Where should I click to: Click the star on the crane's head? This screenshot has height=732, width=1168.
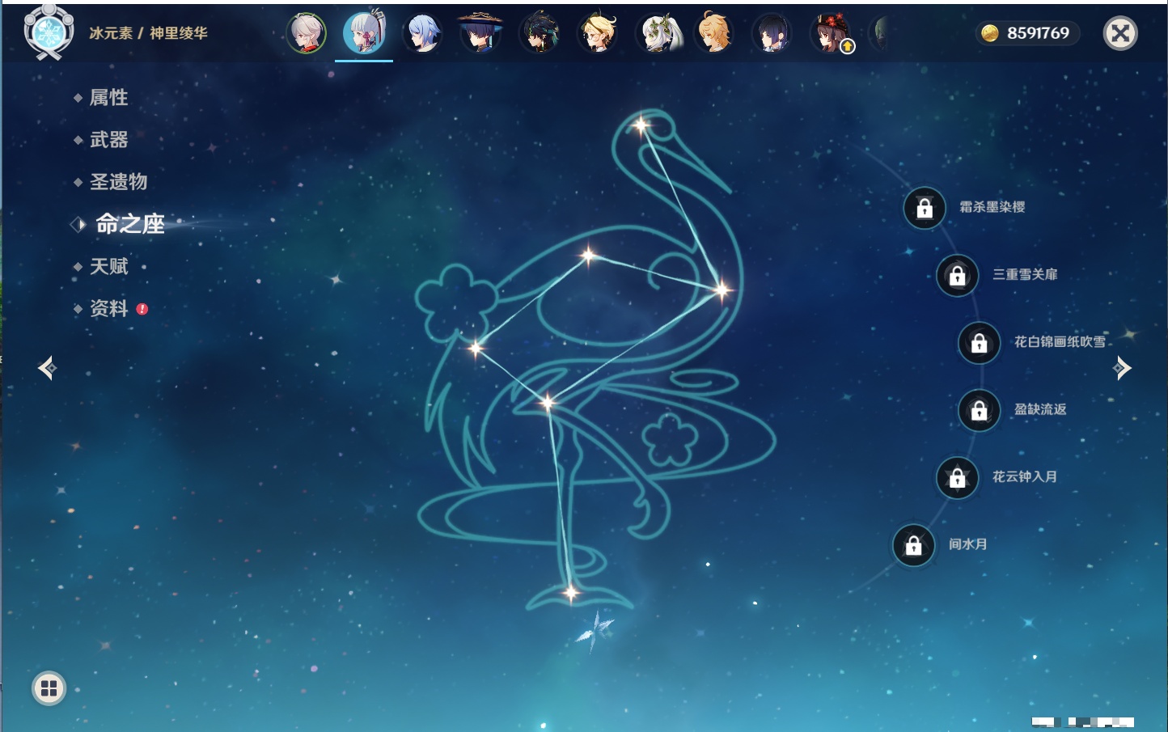click(641, 125)
